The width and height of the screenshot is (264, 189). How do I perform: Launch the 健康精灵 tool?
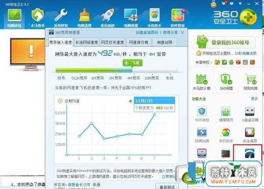coord(226,114)
